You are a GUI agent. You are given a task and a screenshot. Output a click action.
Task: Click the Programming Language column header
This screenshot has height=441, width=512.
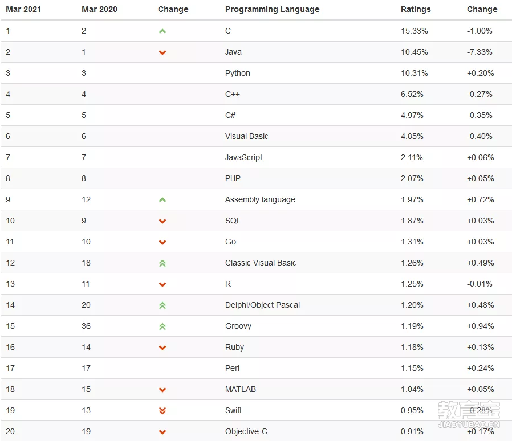point(273,10)
